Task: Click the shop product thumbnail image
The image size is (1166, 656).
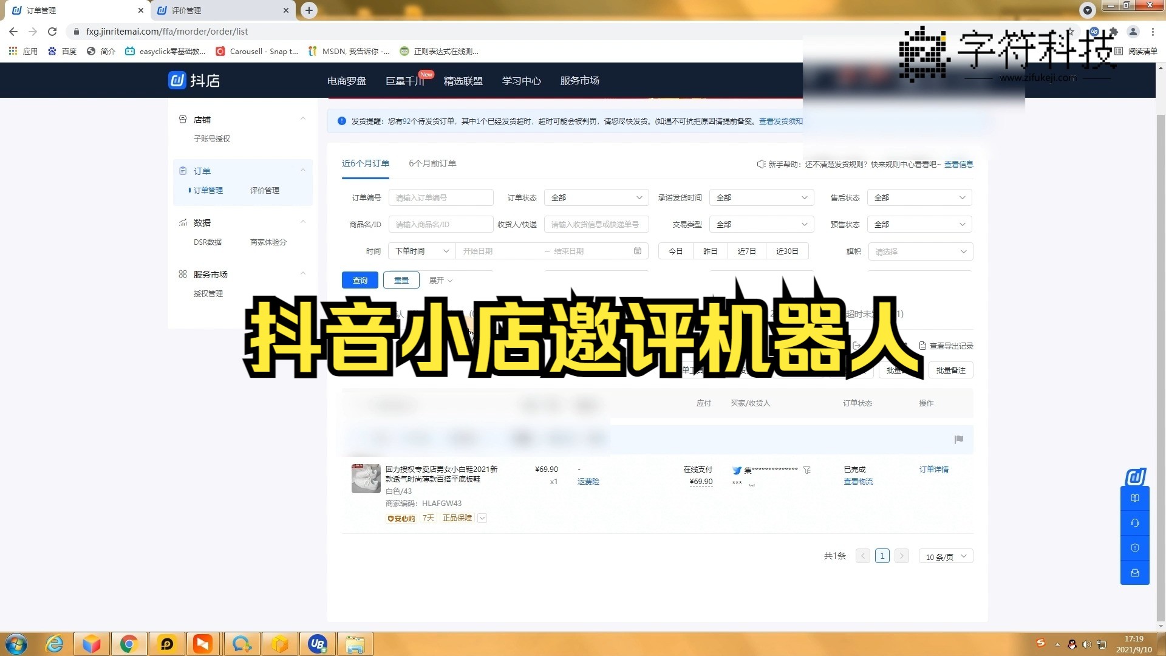Action: (x=366, y=479)
